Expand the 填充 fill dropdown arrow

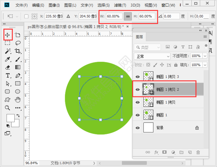click(205, 65)
